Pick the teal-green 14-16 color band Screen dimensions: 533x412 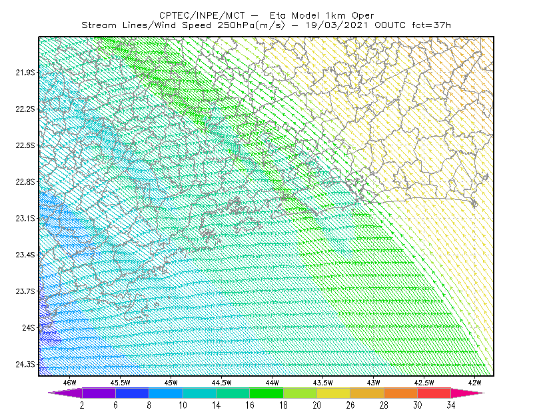point(233,393)
